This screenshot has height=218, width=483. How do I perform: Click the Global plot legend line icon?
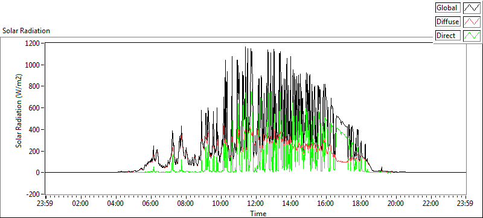472,8
